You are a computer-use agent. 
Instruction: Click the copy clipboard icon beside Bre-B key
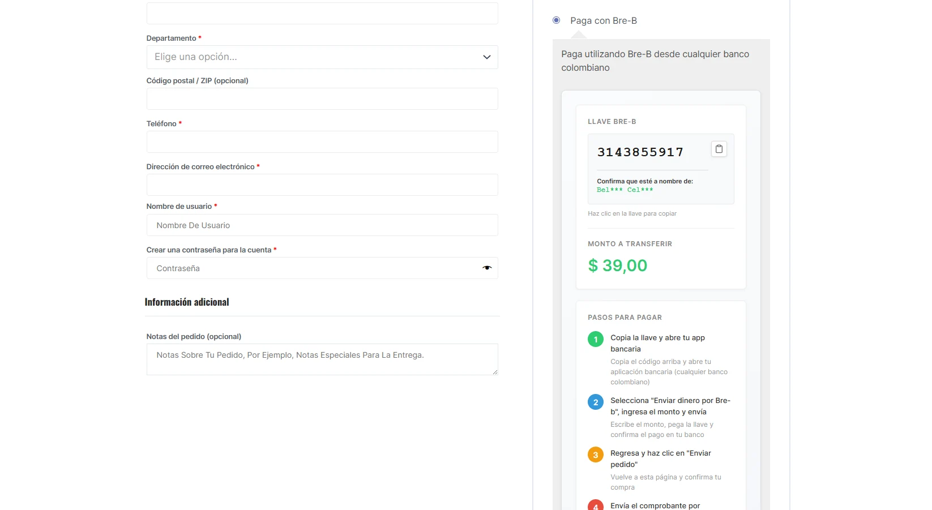[x=719, y=149]
